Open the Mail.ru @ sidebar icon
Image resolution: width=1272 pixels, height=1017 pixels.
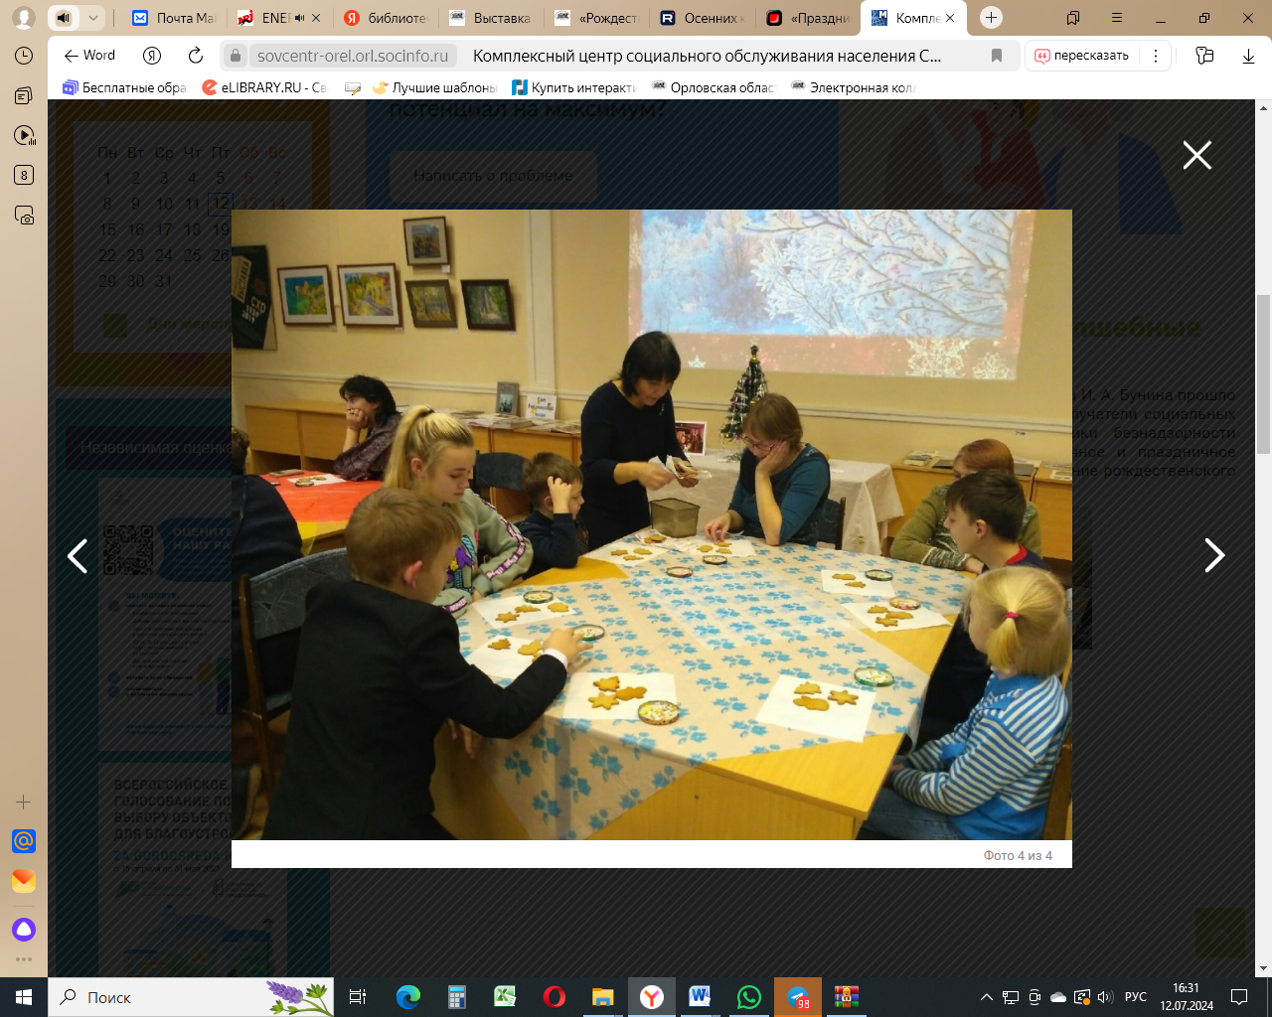point(24,841)
